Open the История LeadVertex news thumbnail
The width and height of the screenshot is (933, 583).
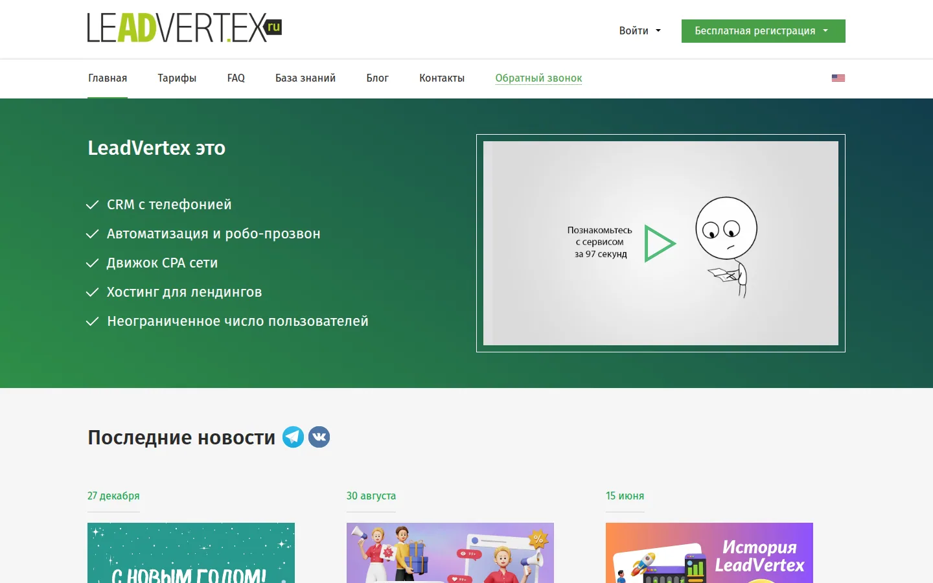pyautogui.click(x=709, y=553)
